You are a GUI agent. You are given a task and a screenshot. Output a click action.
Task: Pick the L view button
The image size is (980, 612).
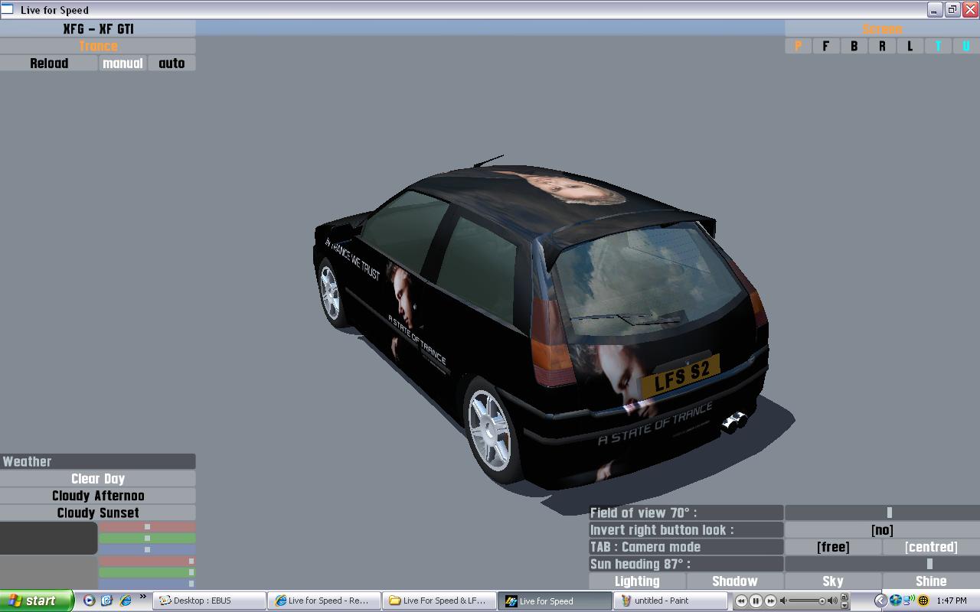910,46
